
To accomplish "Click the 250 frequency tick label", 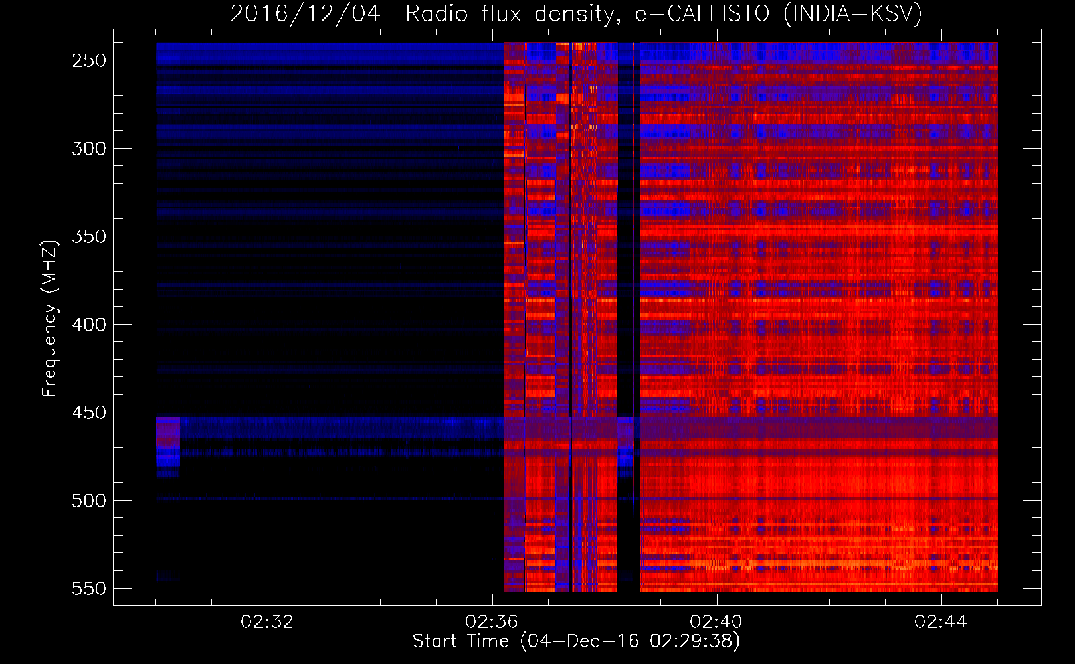I will (89, 60).
